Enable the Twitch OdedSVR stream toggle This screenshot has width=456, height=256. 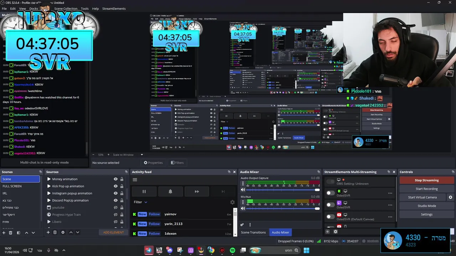click(331, 205)
